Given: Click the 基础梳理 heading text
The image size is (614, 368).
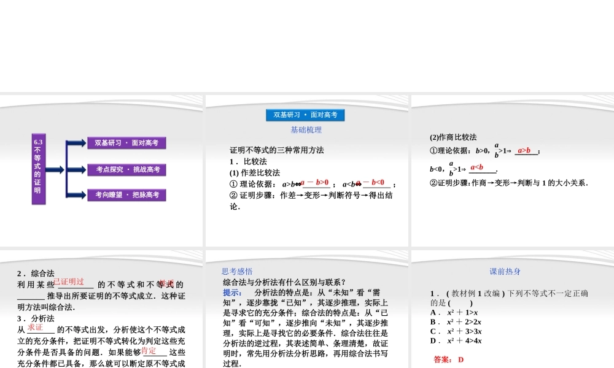Looking at the screenshot, I should 306,130.
